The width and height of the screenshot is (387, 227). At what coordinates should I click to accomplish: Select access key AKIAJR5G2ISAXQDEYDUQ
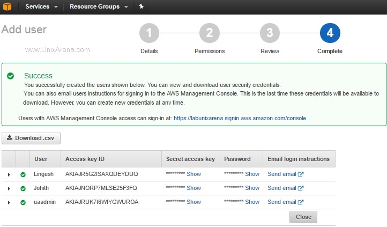[x=101, y=174]
